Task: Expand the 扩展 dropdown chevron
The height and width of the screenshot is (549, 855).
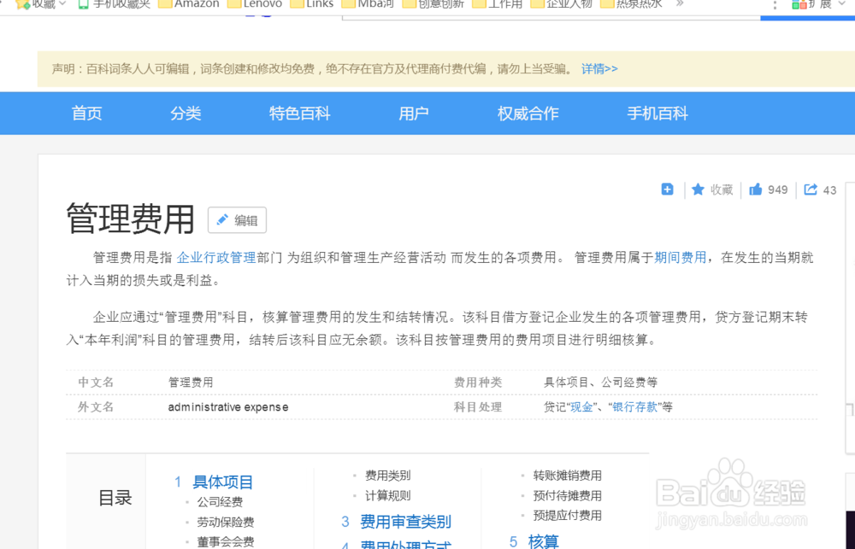Action: coord(840,3)
